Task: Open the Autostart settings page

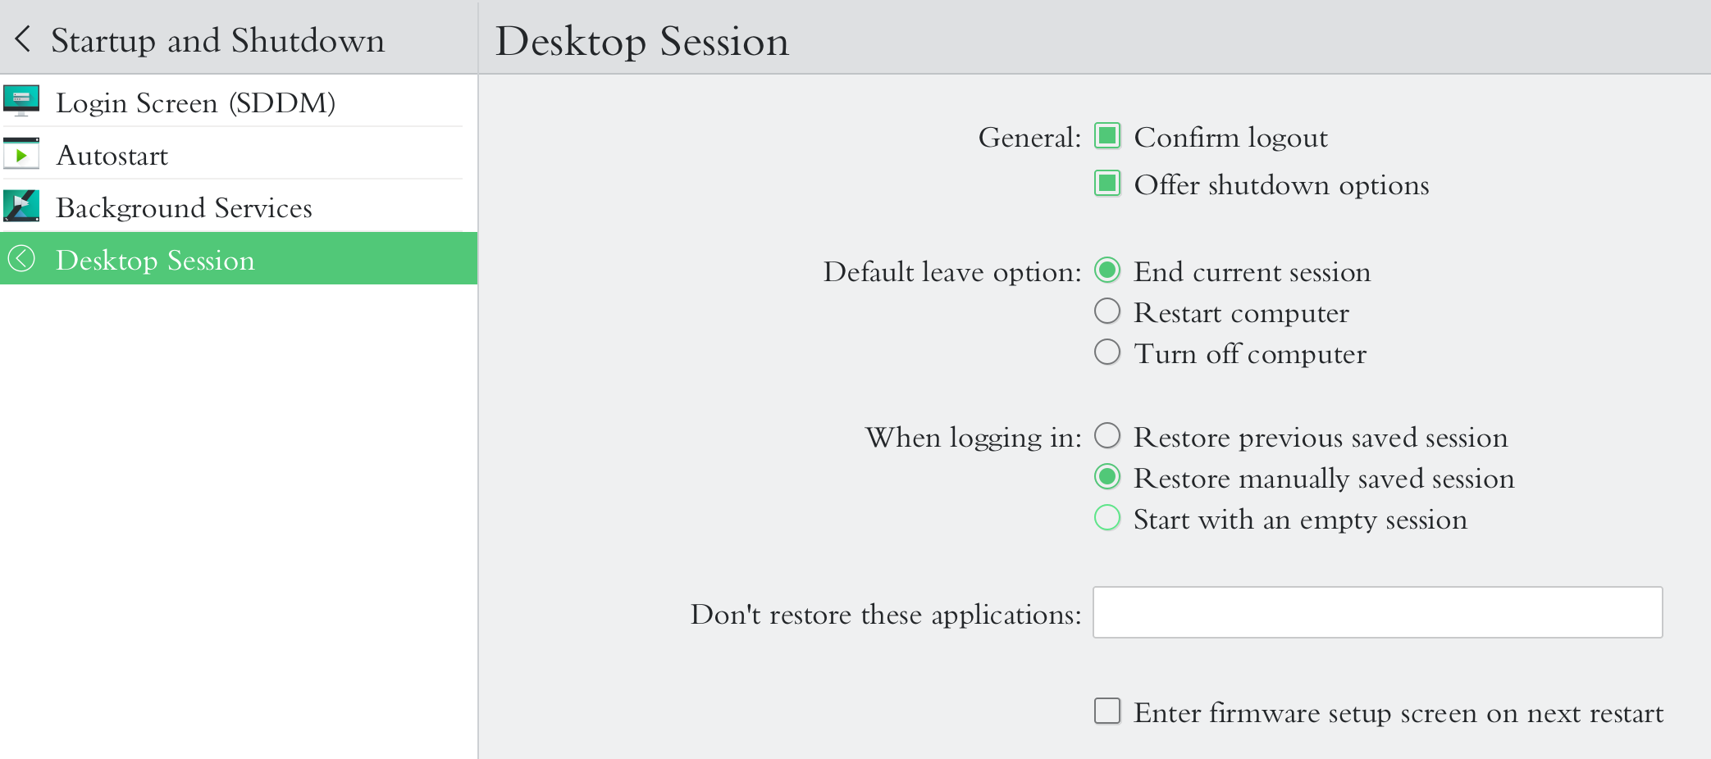Action: point(112,154)
